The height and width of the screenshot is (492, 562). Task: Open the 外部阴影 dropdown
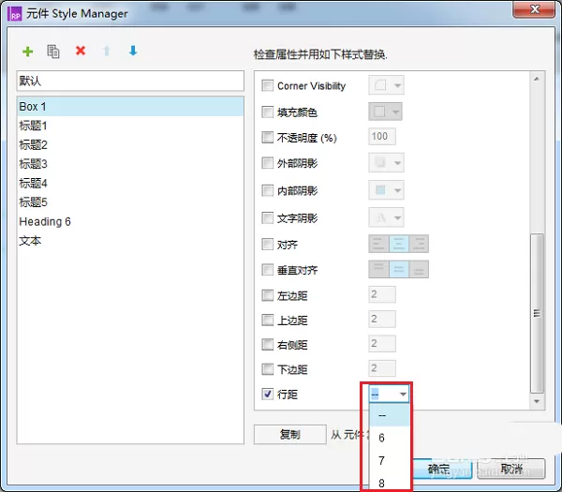[x=386, y=163]
